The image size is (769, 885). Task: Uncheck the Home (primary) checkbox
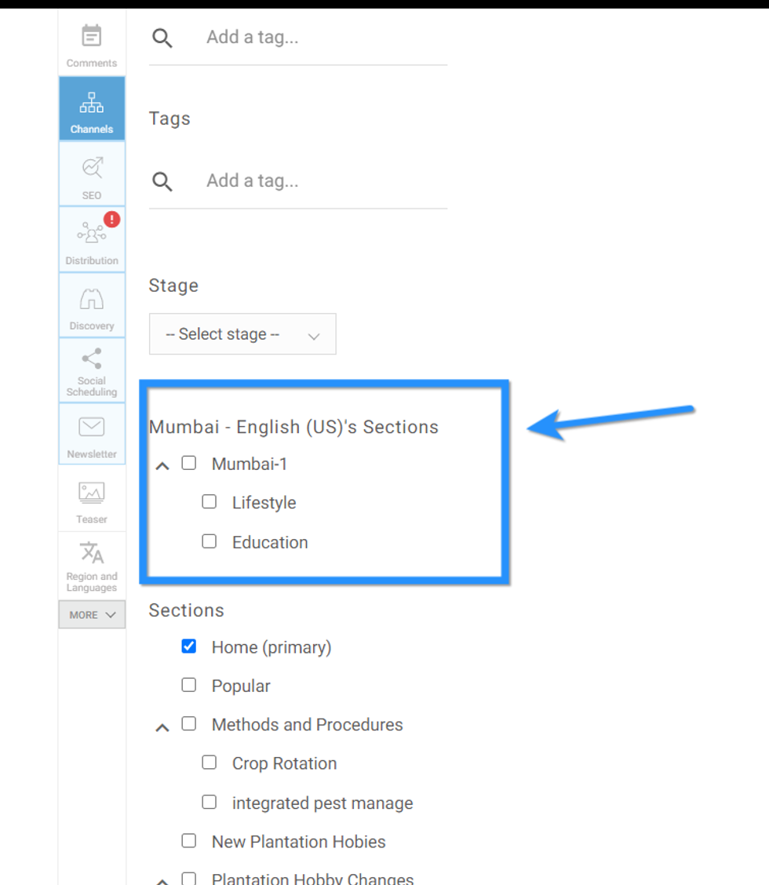189,646
